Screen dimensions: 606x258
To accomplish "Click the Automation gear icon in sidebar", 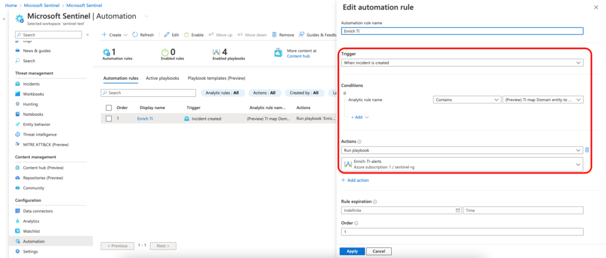I will (17, 241).
